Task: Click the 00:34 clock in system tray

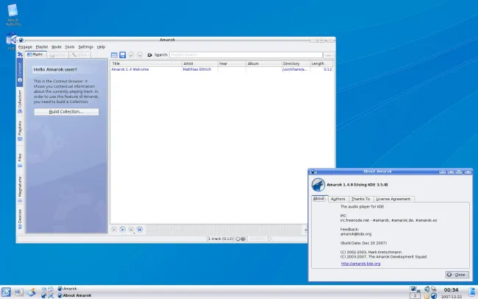Action: coord(452,290)
